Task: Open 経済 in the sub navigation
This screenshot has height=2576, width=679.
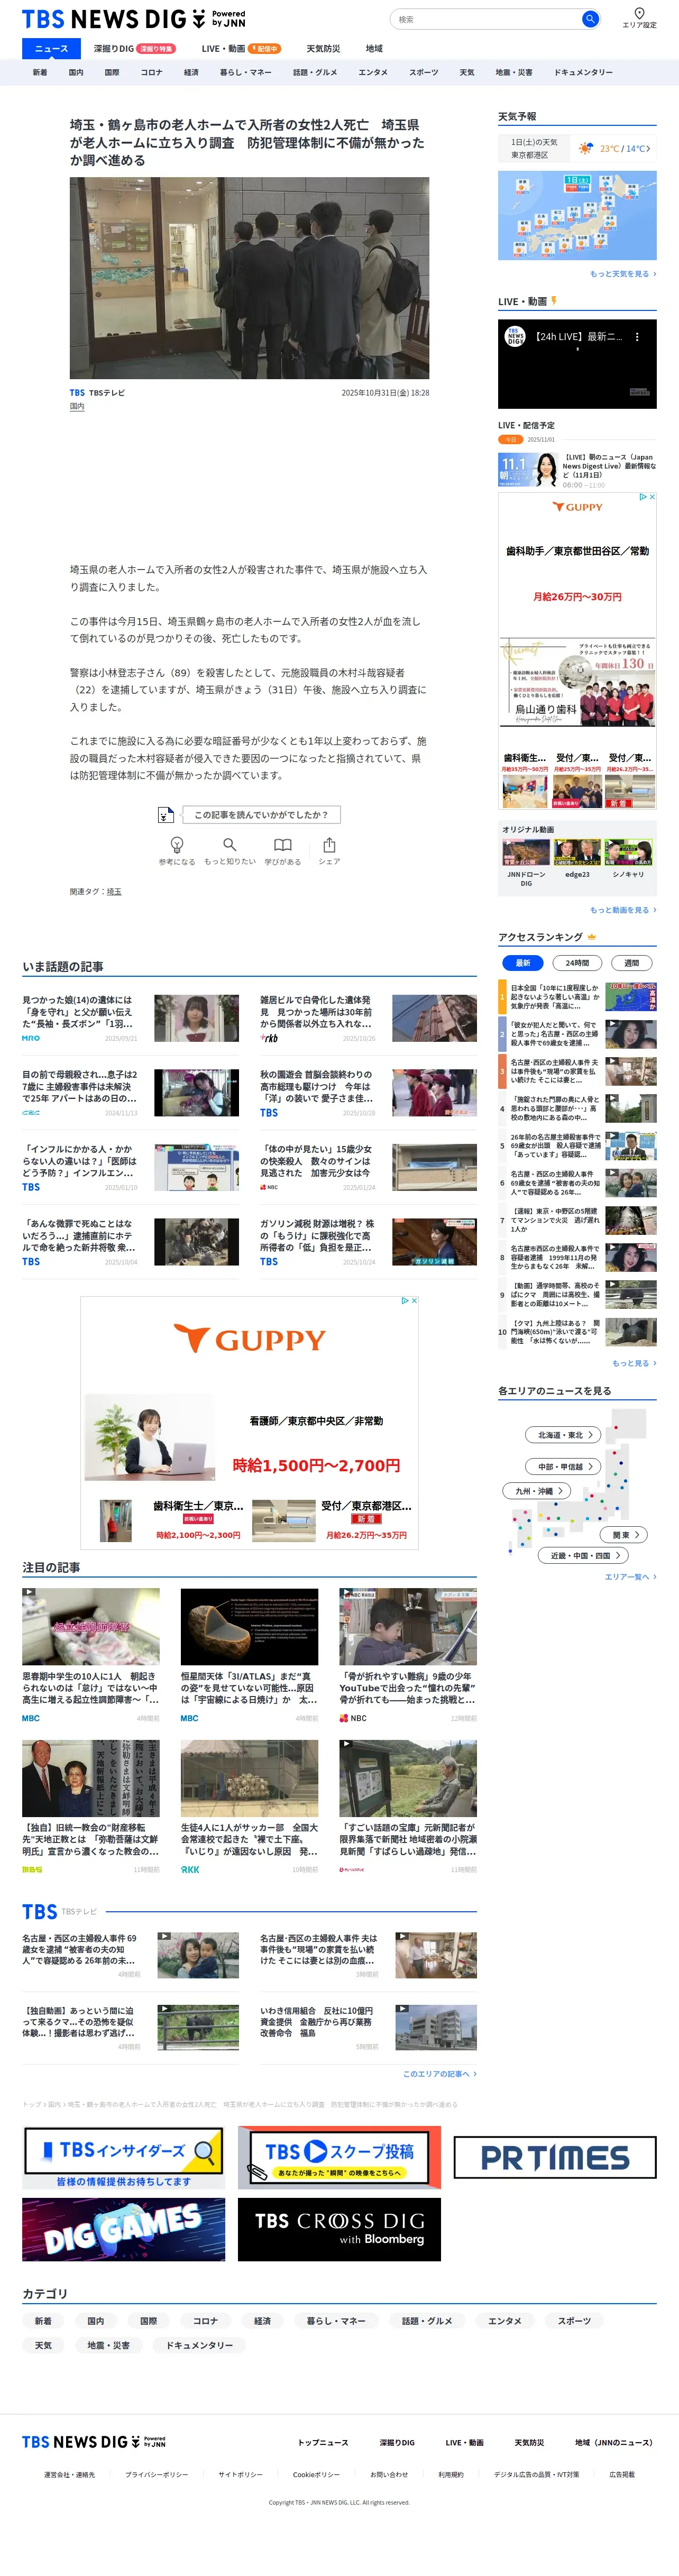Action: click(x=191, y=72)
